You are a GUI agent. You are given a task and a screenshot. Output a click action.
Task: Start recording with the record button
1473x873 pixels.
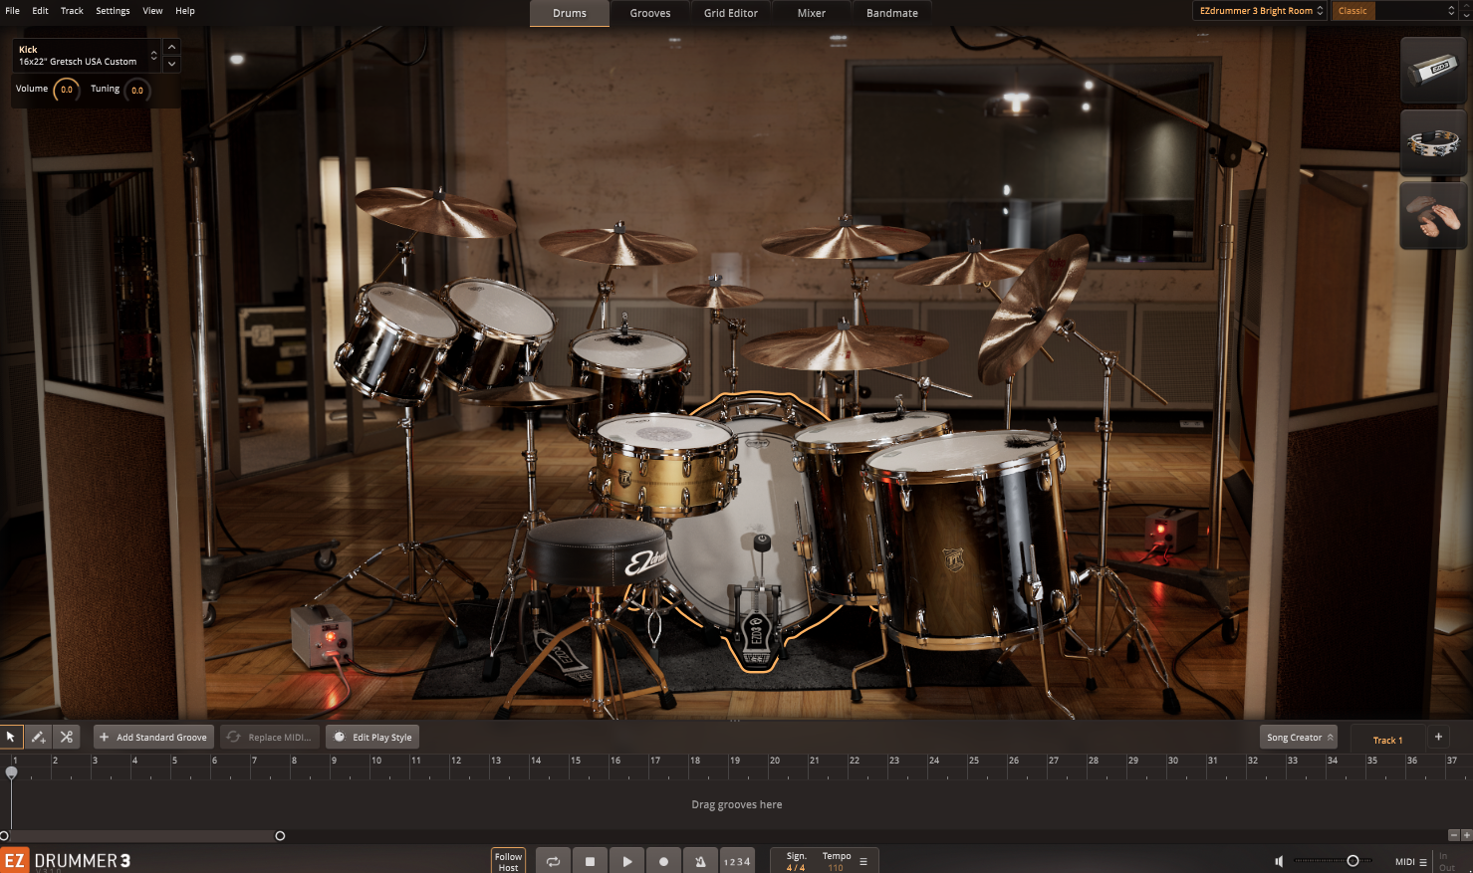pyautogui.click(x=663, y=861)
